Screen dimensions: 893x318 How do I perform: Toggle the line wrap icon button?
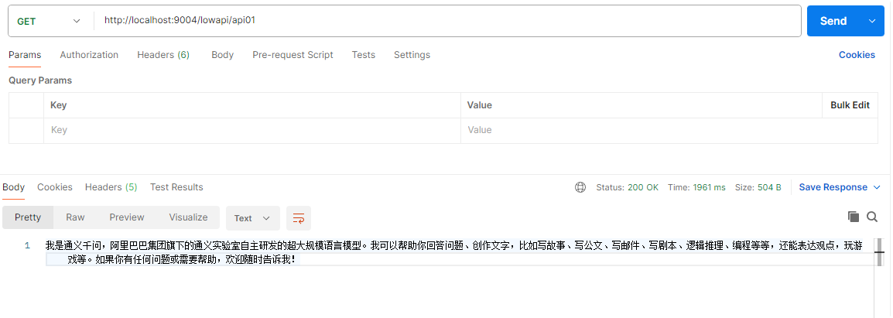tap(299, 217)
